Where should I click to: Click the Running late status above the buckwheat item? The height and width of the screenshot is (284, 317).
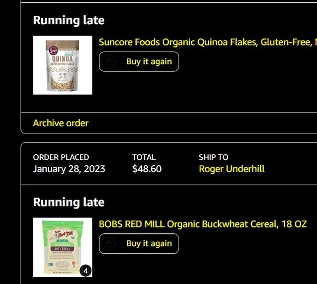pos(69,203)
